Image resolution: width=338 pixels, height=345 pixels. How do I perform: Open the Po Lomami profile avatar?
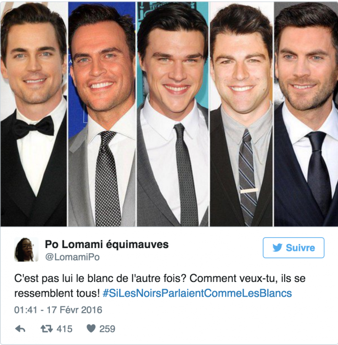point(26,249)
